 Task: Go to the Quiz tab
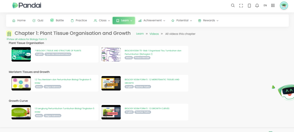[x=38, y=21]
